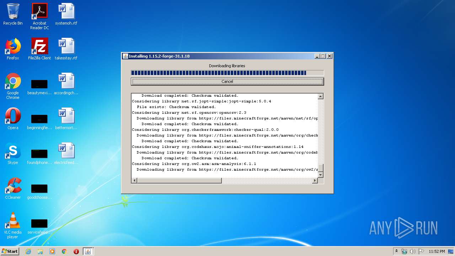Viewport: 455px width, 256px height.
Task: Launch Skype desktop shortcut
Action: (13, 154)
